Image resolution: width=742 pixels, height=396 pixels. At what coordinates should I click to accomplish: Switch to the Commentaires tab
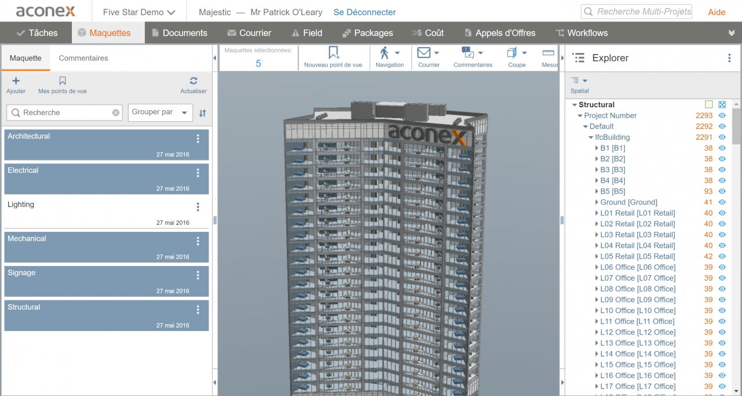click(x=83, y=58)
